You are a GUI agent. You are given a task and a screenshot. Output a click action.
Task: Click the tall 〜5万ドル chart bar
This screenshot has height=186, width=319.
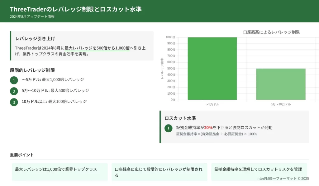click(212, 68)
